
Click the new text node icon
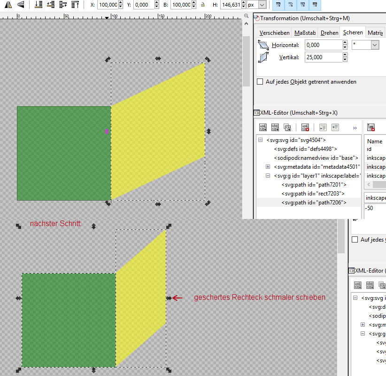click(275, 127)
